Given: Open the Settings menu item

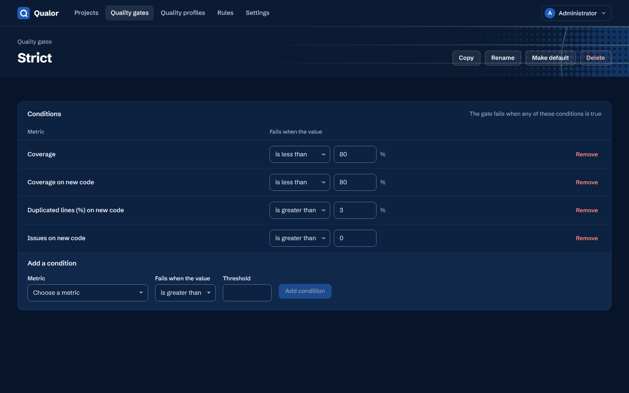Looking at the screenshot, I should (257, 13).
